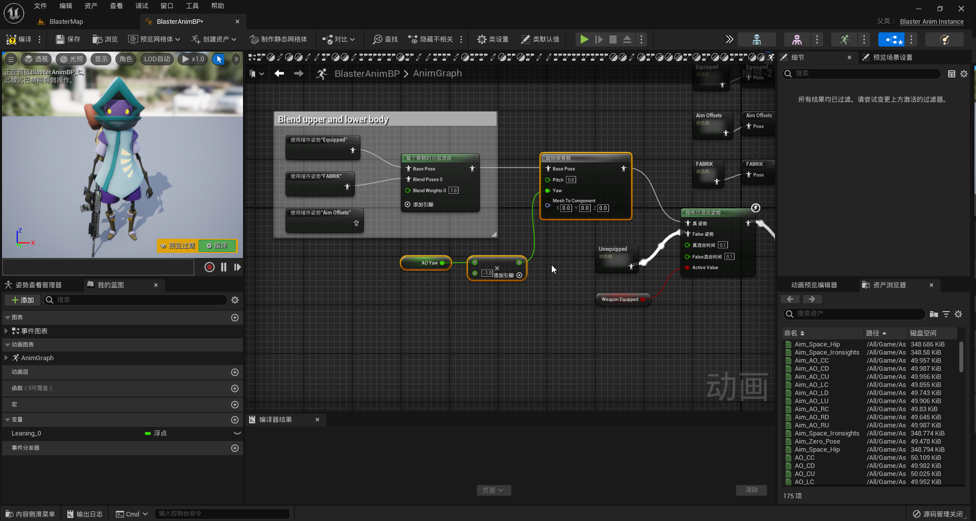
Task: Open viewport hamburger options menu
Action: click(x=11, y=59)
